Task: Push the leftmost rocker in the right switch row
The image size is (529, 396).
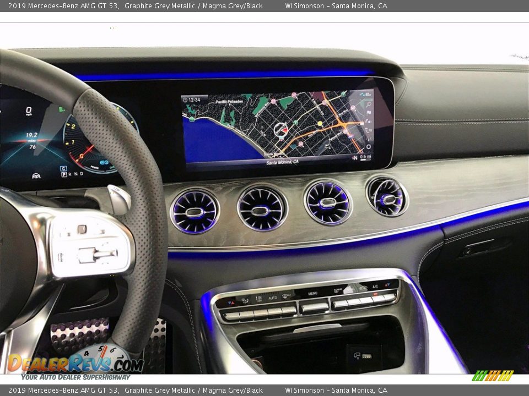Action: tap(341, 304)
